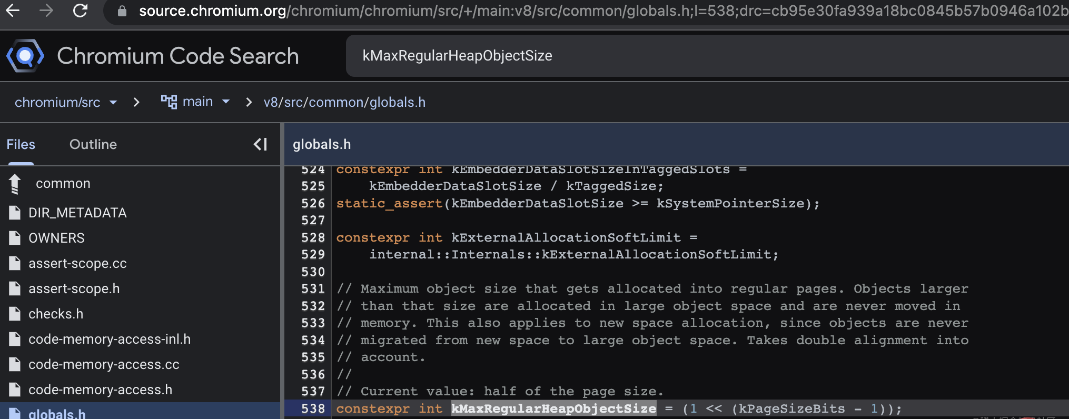This screenshot has width=1069, height=419.
Task: Select line number 531
Action: pyautogui.click(x=313, y=288)
